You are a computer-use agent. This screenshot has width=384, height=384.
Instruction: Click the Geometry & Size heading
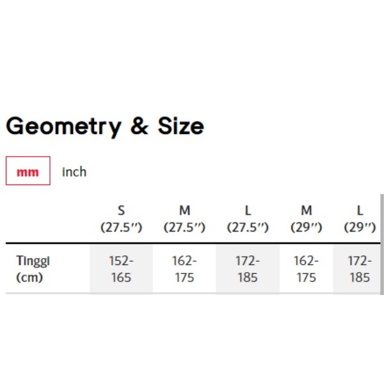(x=105, y=126)
